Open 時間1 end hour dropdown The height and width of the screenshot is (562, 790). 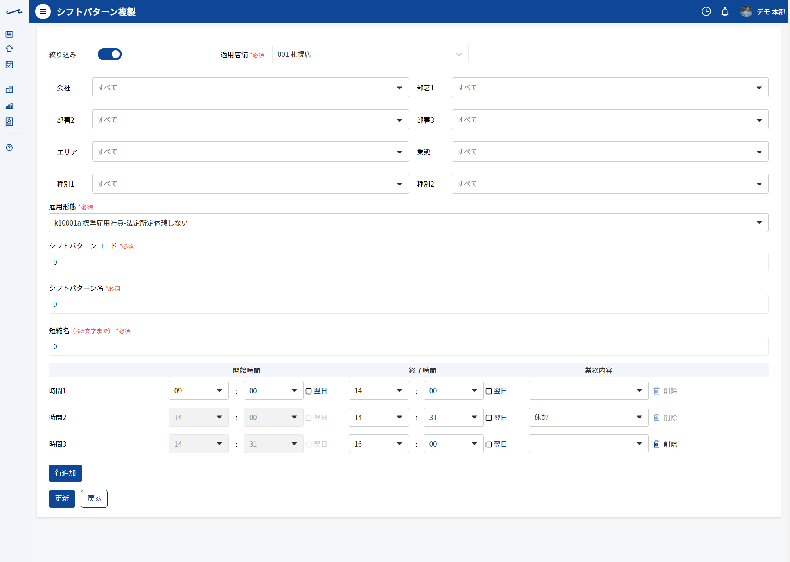(379, 391)
